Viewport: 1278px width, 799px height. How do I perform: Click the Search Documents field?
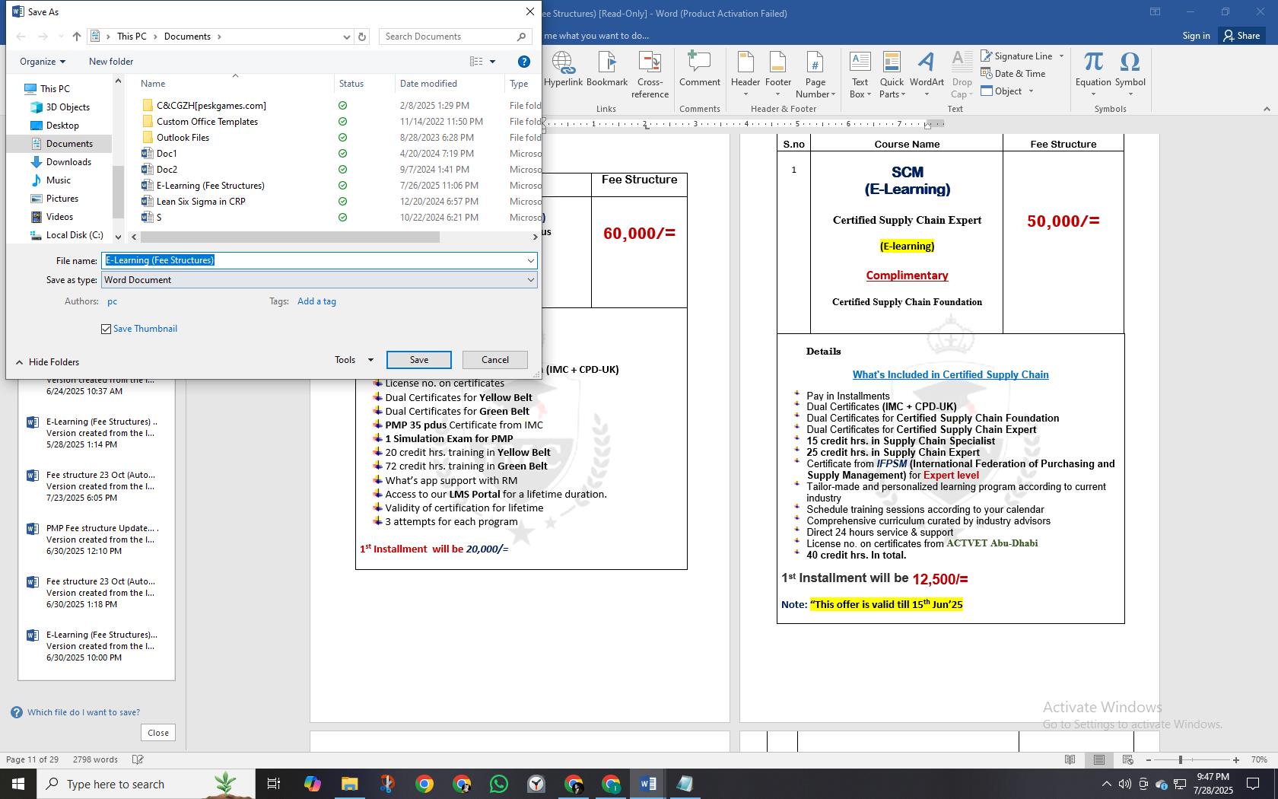(447, 37)
